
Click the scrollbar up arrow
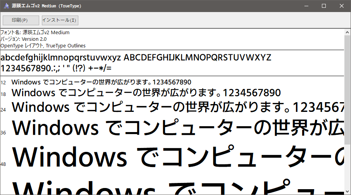click(347, 32)
